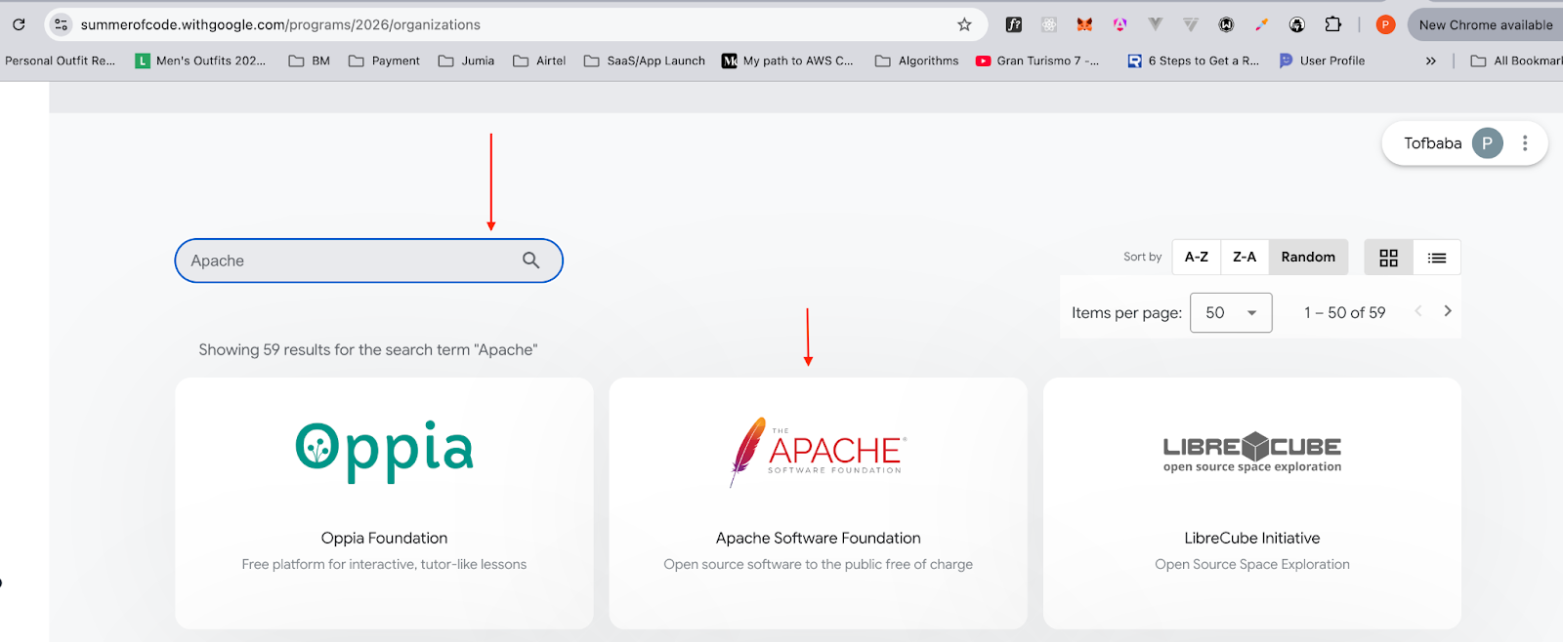This screenshot has height=642, width=1563.
Task: Open the Oppia Foundation card logo
Action: [x=385, y=450]
